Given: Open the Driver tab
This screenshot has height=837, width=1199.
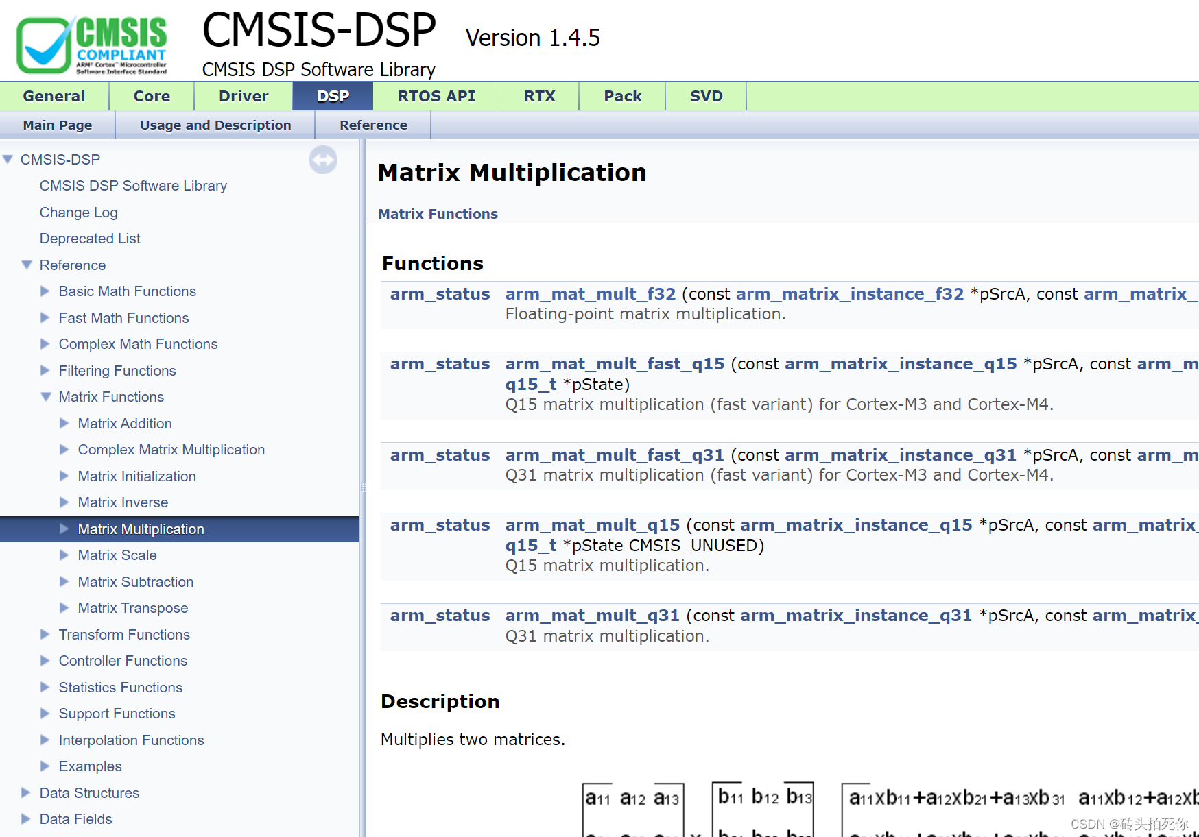Looking at the screenshot, I should [244, 96].
